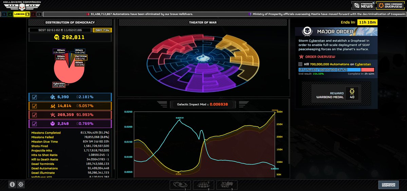Click the 11h 10m countdown badge
The height and width of the screenshot is (191, 407).
click(x=367, y=22)
